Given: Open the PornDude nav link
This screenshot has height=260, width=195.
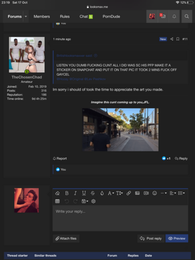Looking at the screenshot, I should click(x=111, y=17).
